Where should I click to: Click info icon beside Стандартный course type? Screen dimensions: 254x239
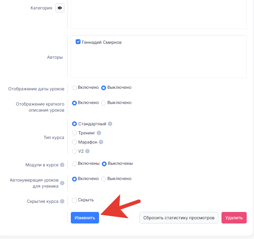click(x=110, y=124)
